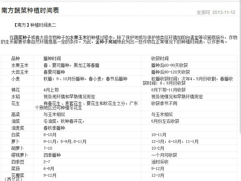Click the 白菜 harvest cell 10-11月
Screen dimensions: 241x181
click(159, 135)
